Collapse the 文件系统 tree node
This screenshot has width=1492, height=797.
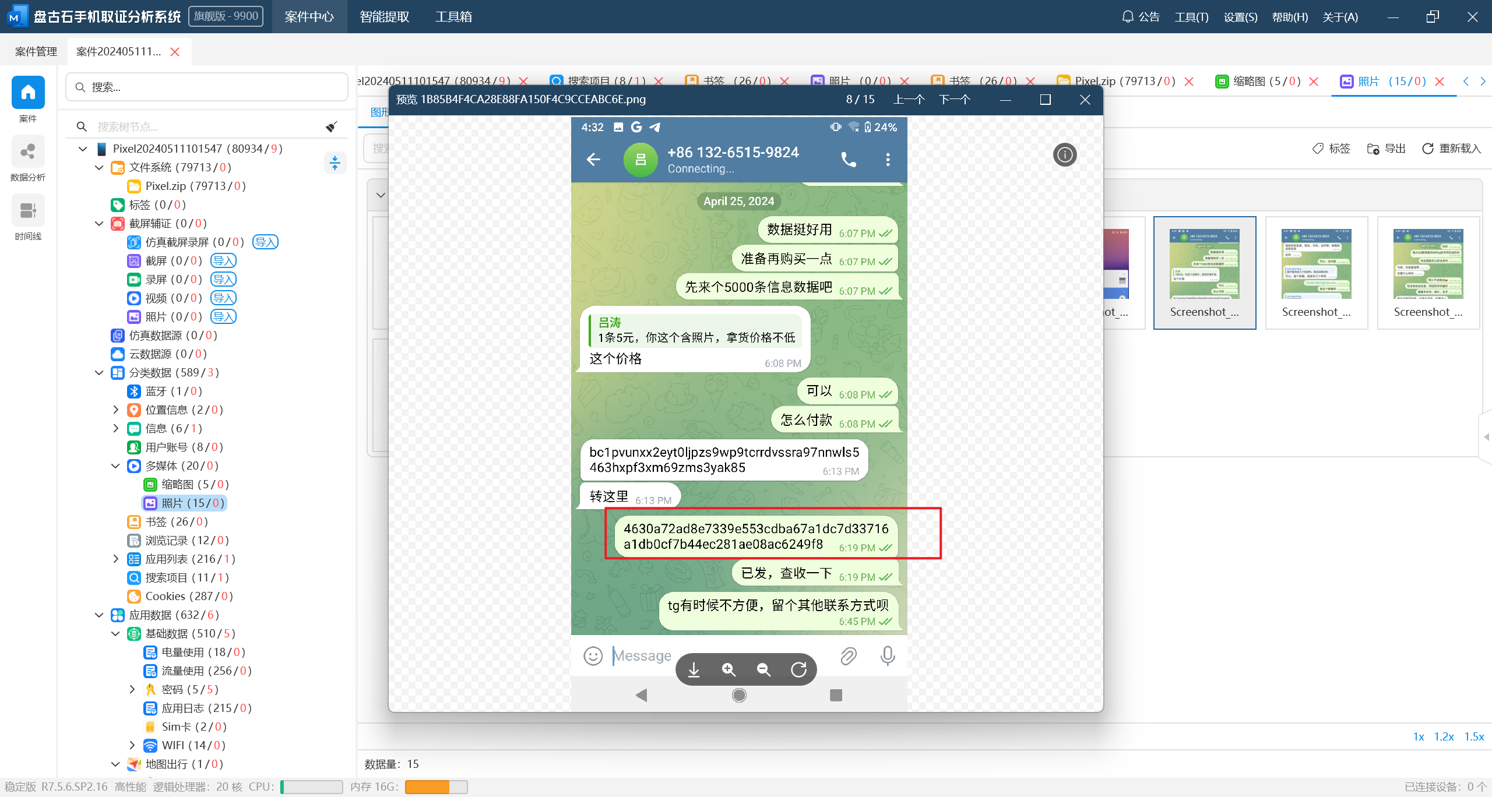pyautogui.click(x=99, y=168)
